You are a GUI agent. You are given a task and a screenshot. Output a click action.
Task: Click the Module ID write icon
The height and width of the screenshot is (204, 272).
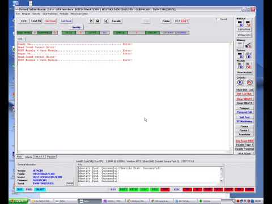(248, 66)
